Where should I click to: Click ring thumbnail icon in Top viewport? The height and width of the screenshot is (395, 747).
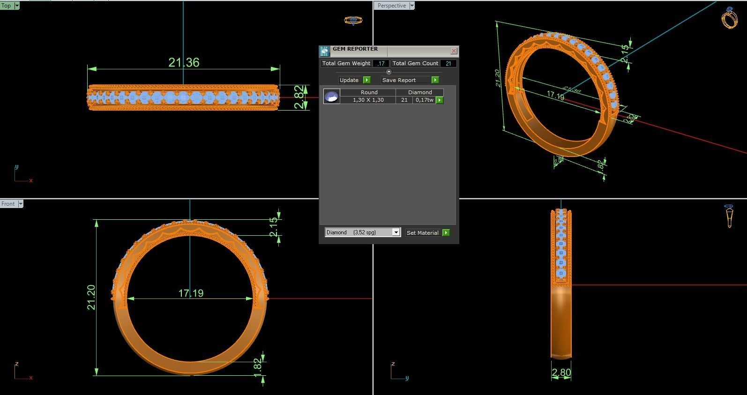(353, 21)
